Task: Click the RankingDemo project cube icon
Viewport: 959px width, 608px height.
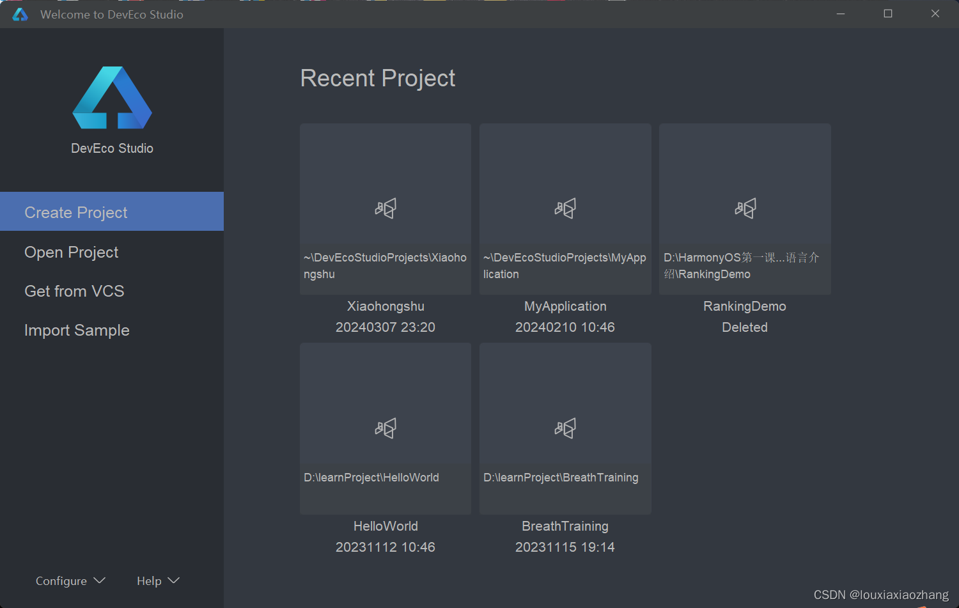Action: pos(745,208)
